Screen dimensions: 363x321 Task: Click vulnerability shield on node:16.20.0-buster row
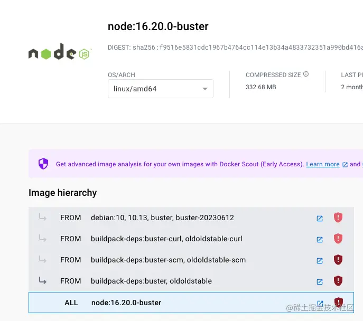click(x=339, y=303)
